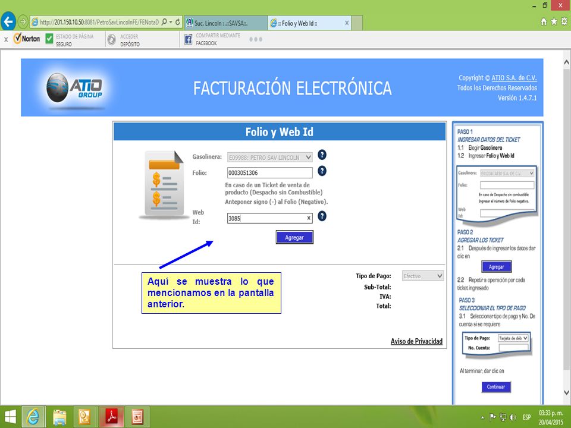Follow the ATIO S.A. de C.V. link
Screen dimensions: 571x428
click(514, 78)
